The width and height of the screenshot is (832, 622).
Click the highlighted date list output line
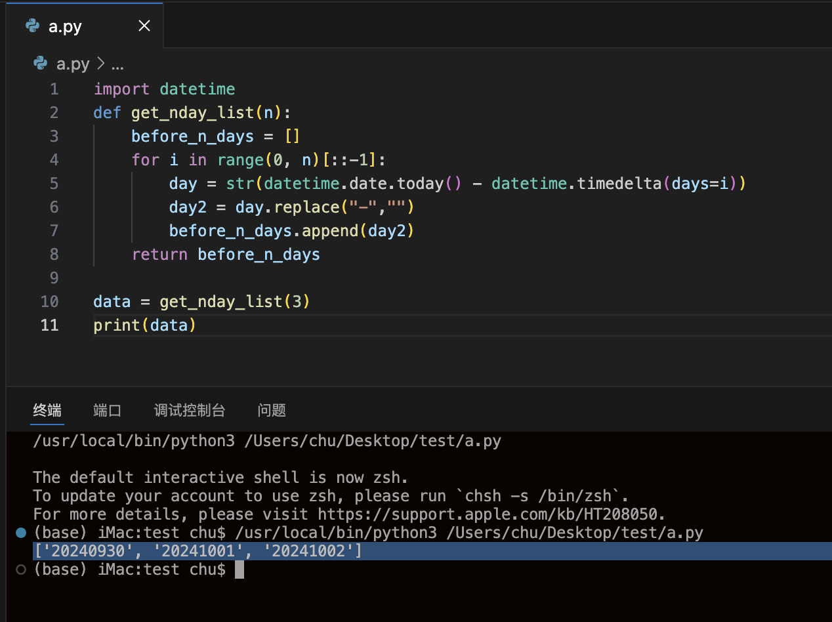(x=198, y=551)
